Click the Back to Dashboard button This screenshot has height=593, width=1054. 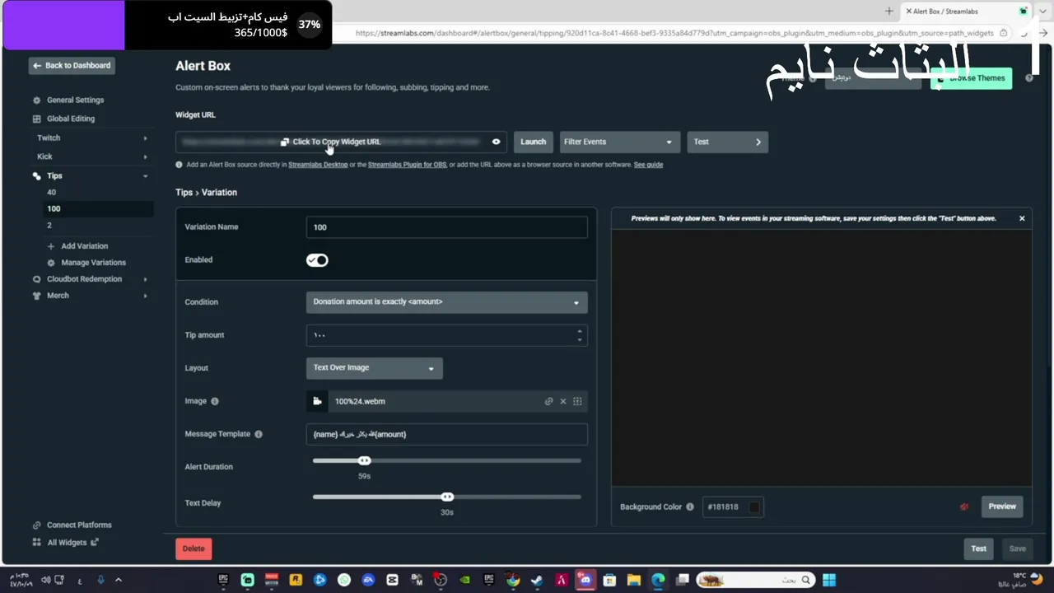coord(72,65)
